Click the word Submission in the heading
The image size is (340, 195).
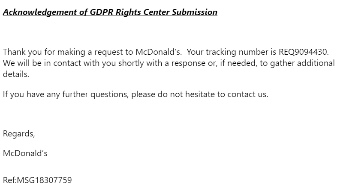click(x=195, y=12)
